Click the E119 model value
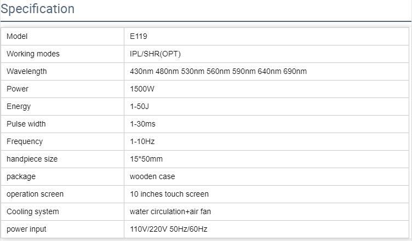This screenshot has width=412, height=241. 139,36
